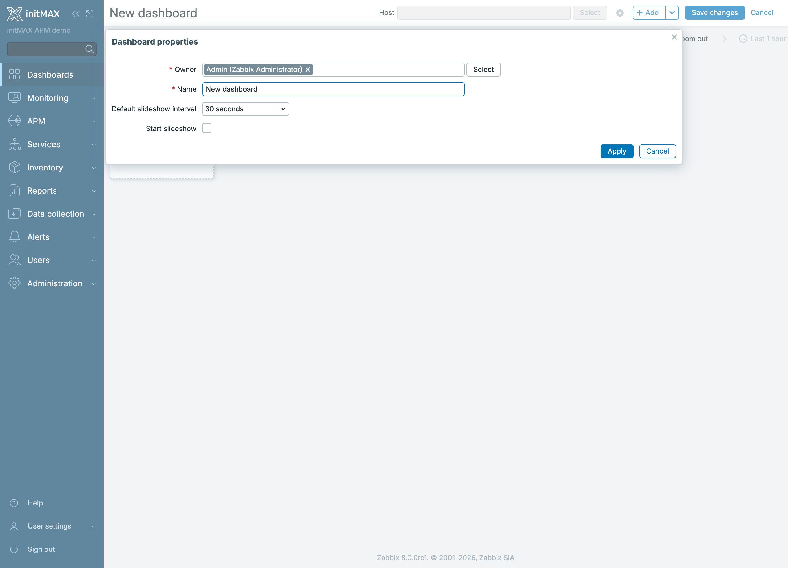Click Apply in Dashboard properties
788x568 pixels.
[617, 151]
